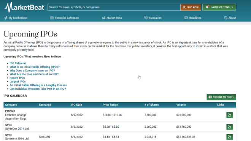Open 'What Are the Pros and Cons of an IPO?'
251x141 pixels.
[x=34, y=74]
